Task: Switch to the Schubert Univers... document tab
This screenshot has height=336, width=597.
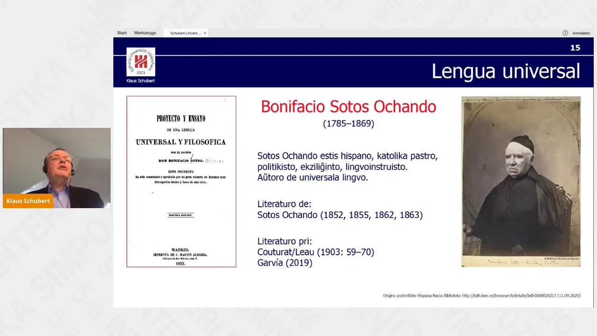Action: click(x=186, y=33)
